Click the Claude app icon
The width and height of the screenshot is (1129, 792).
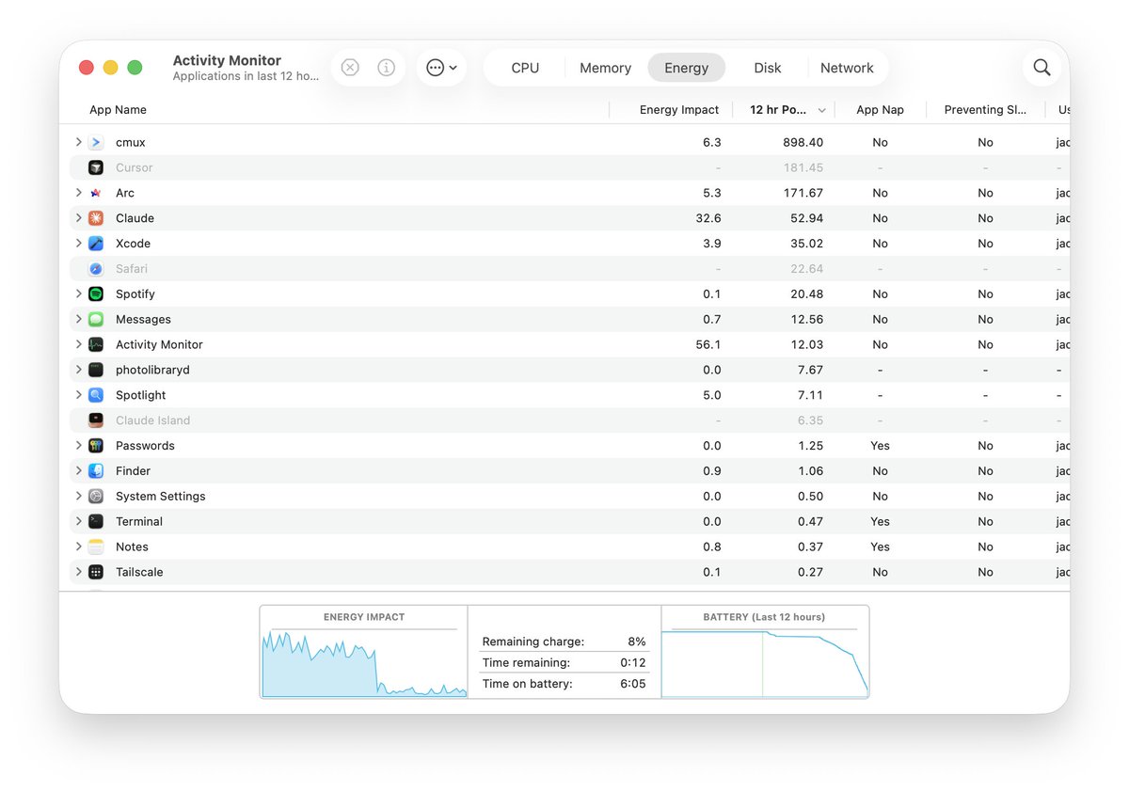tap(96, 218)
